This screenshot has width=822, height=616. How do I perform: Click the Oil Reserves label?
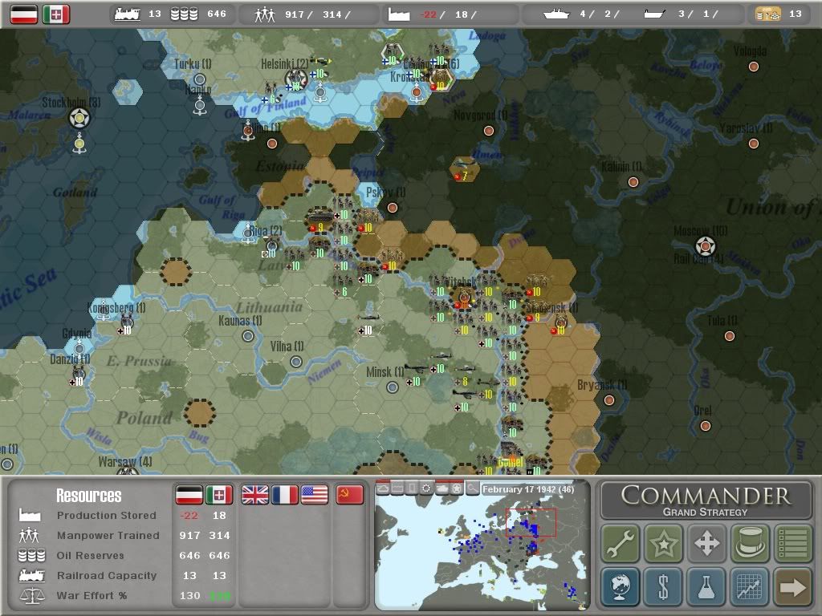[x=90, y=555]
